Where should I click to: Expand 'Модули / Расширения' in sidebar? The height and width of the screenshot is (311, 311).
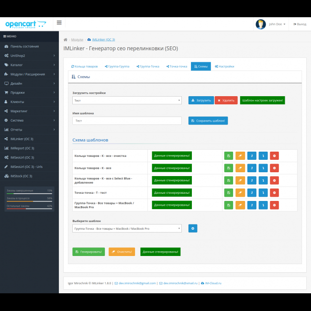coord(29,74)
